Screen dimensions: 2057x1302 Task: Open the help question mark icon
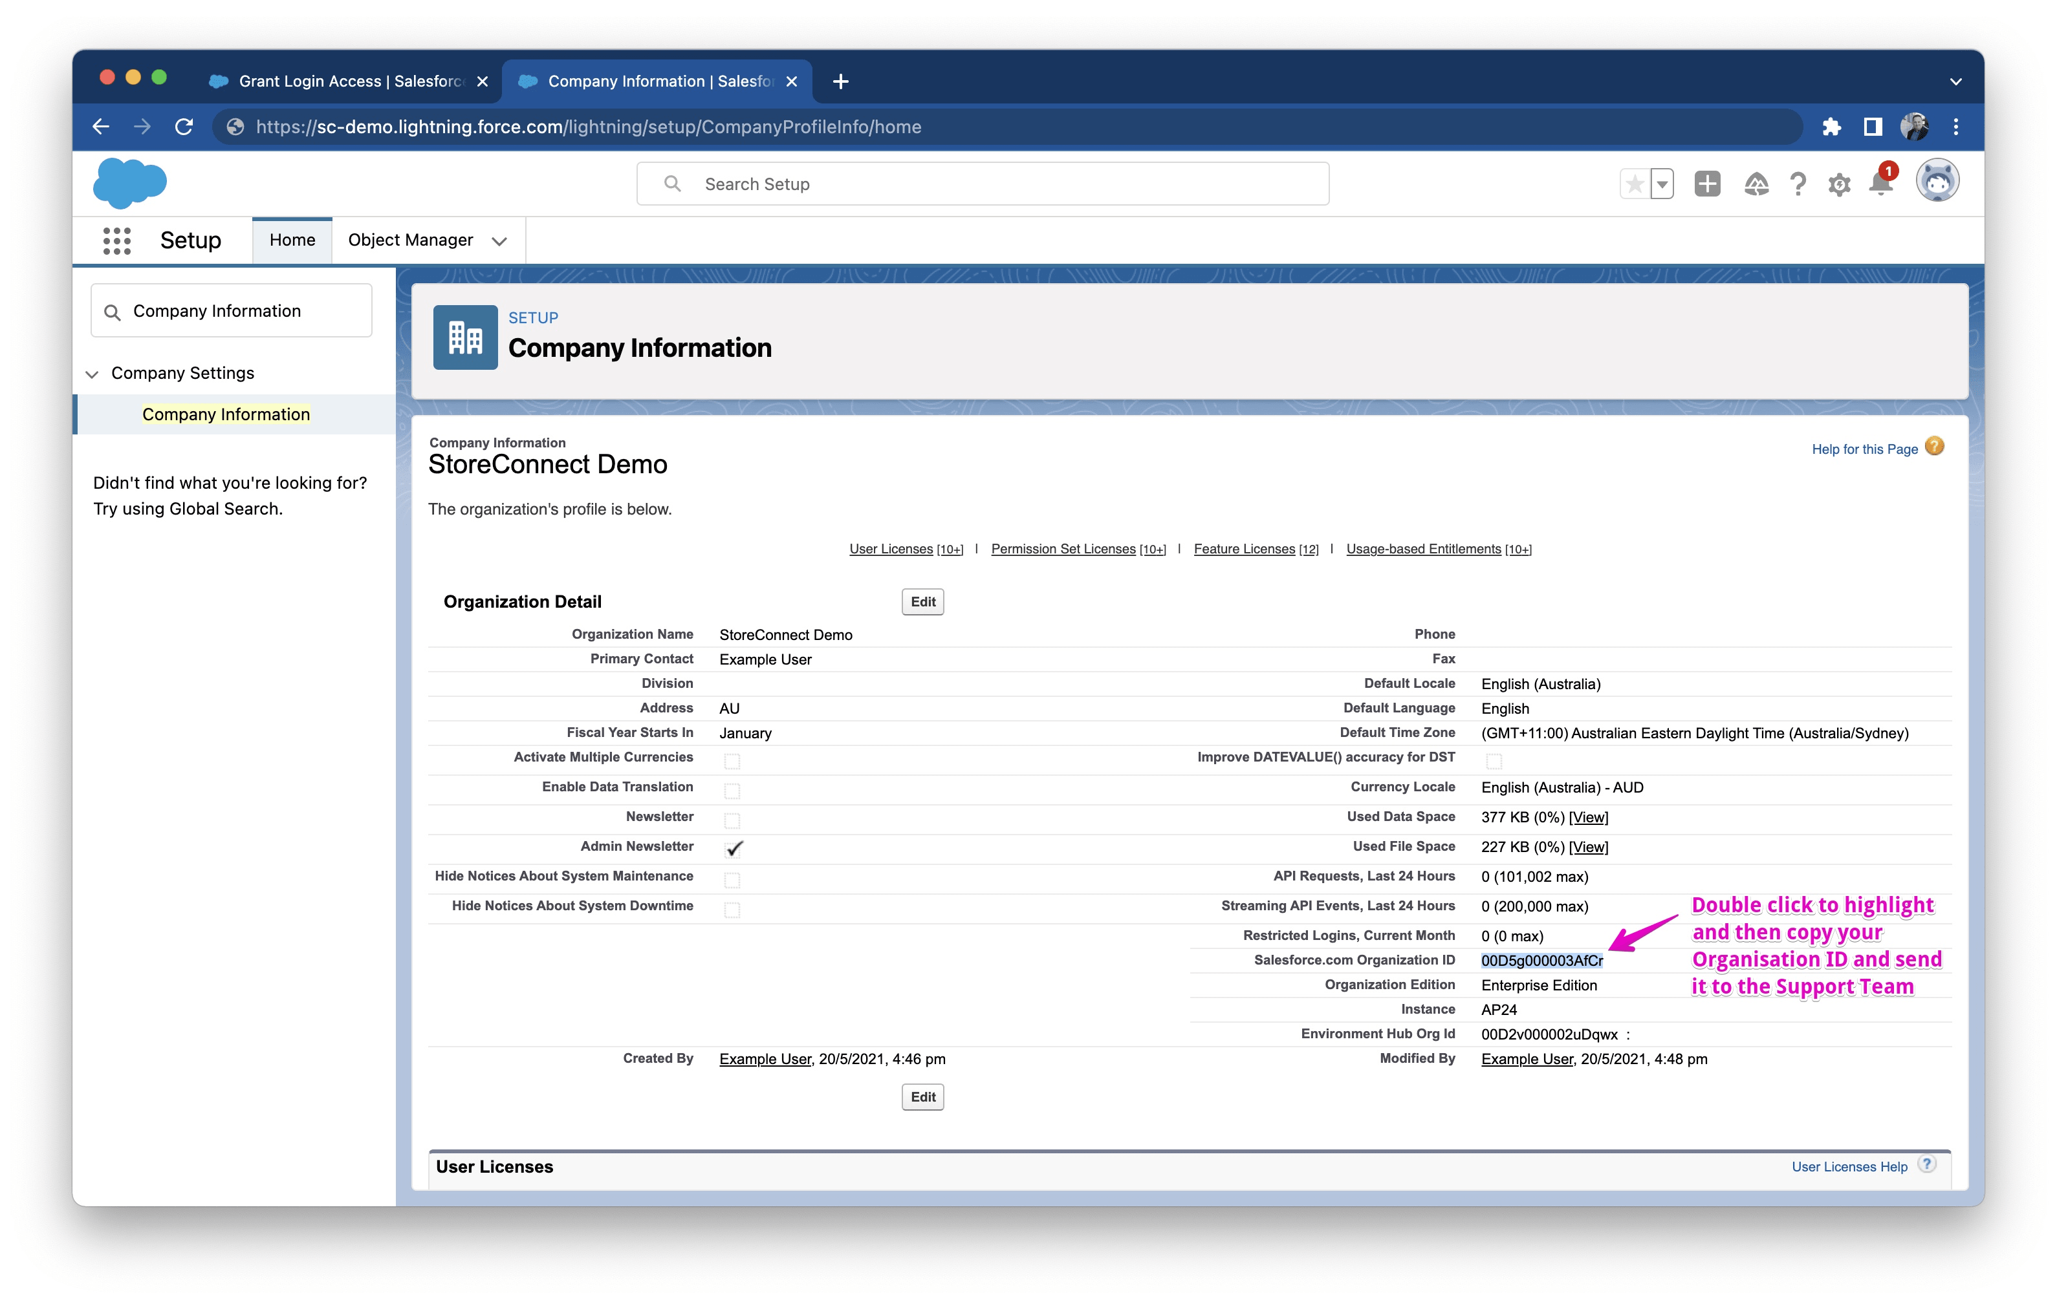1798,184
